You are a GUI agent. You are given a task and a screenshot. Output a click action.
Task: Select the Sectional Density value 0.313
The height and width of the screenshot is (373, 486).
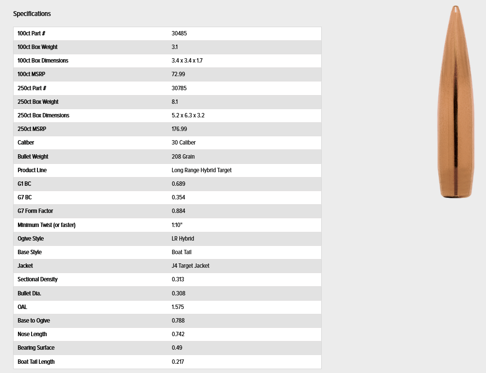click(x=177, y=279)
